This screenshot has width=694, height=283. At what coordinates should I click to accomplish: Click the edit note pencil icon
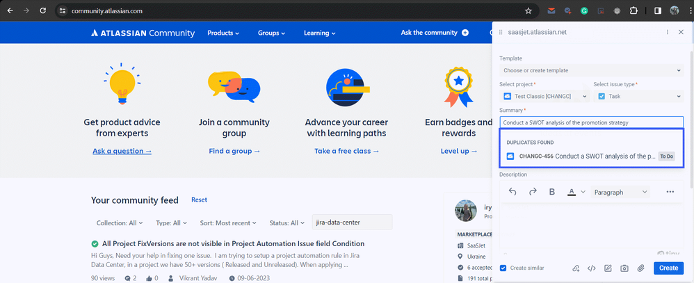point(608,268)
